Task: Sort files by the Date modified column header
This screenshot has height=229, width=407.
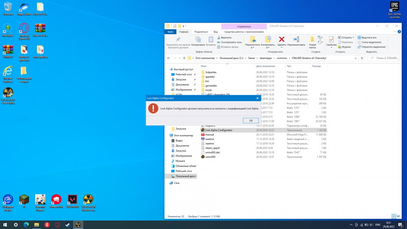Action: 265,66
